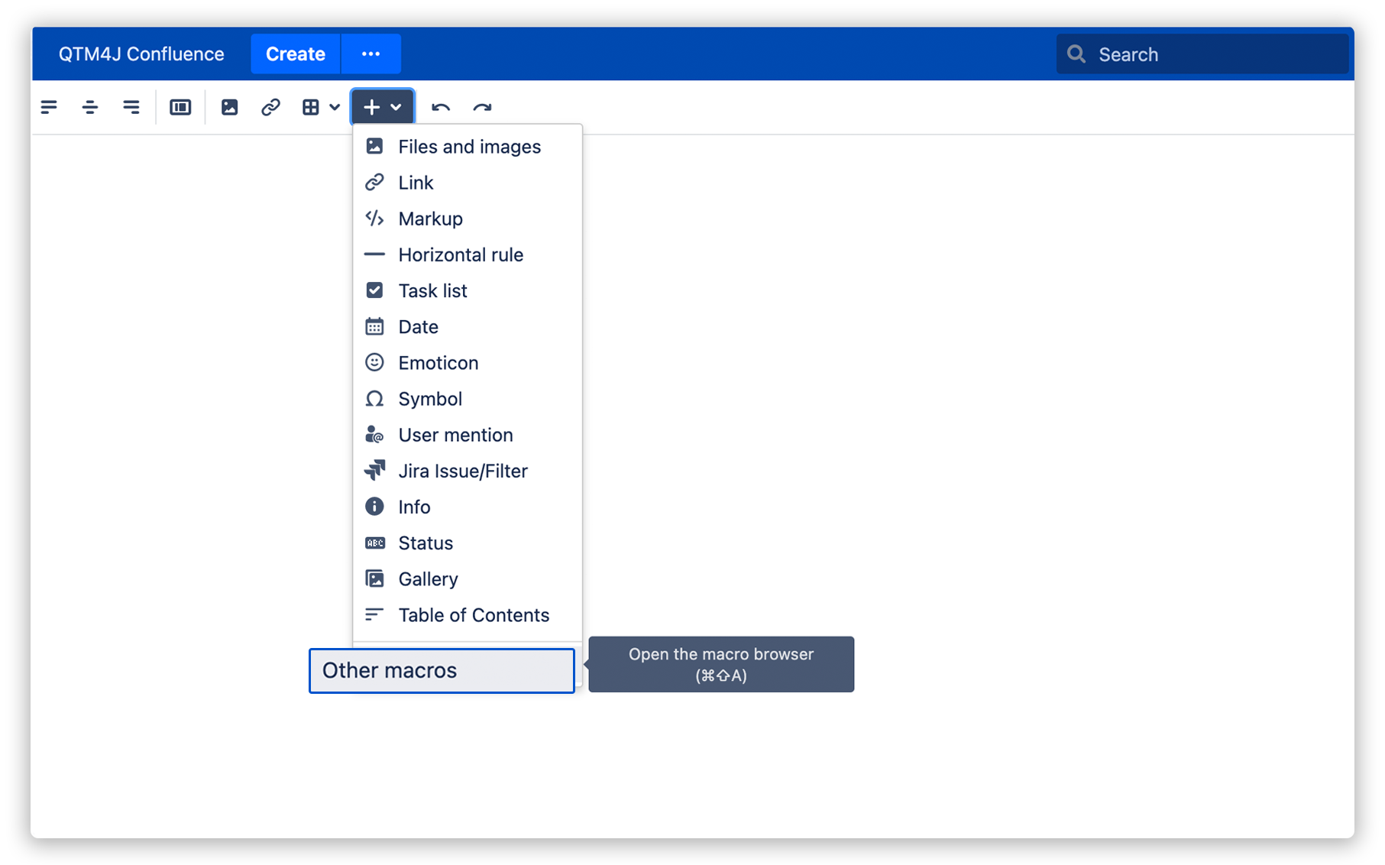Image resolution: width=1385 pixels, height=865 pixels.
Task: Click the Jira logo icon
Action: click(x=374, y=470)
